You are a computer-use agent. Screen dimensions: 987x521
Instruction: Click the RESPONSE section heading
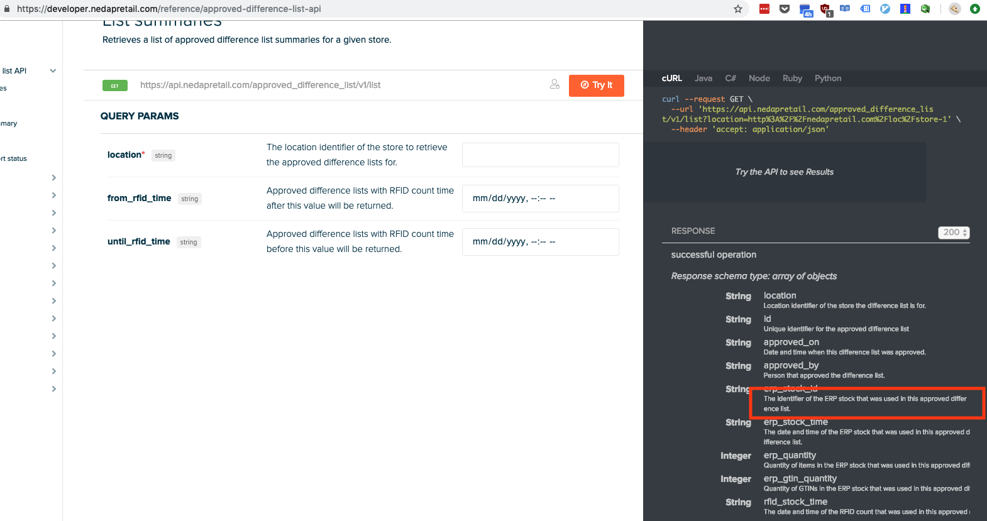693,231
